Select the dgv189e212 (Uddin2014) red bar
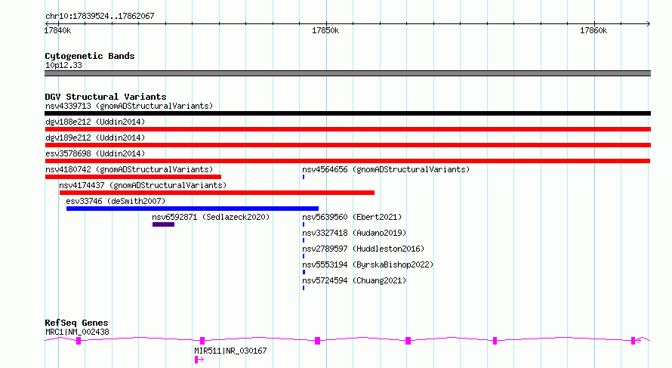672x368 pixels. pos(347,145)
